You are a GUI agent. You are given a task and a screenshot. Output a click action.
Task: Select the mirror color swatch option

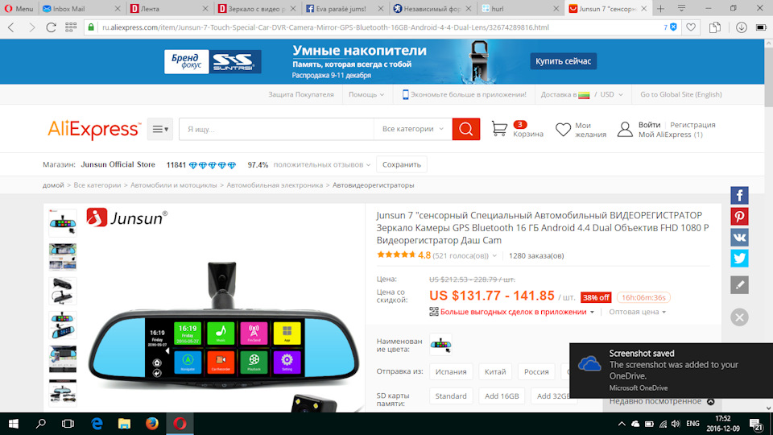(x=440, y=344)
